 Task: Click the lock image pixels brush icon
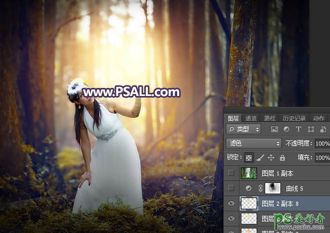(259, 158)
